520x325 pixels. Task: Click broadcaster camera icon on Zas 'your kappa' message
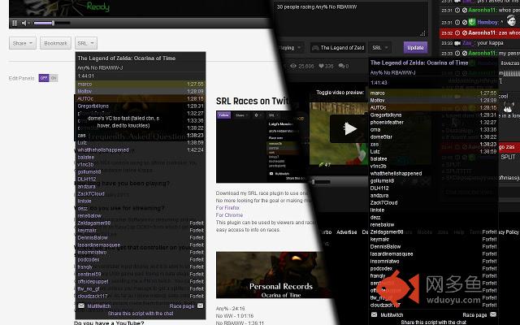point(457,43)
